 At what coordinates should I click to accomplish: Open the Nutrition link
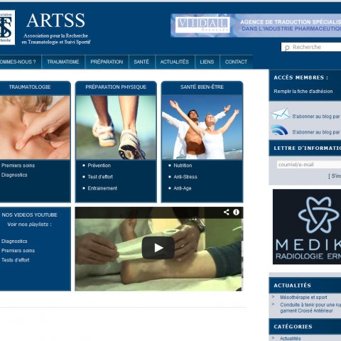(183, 166)
